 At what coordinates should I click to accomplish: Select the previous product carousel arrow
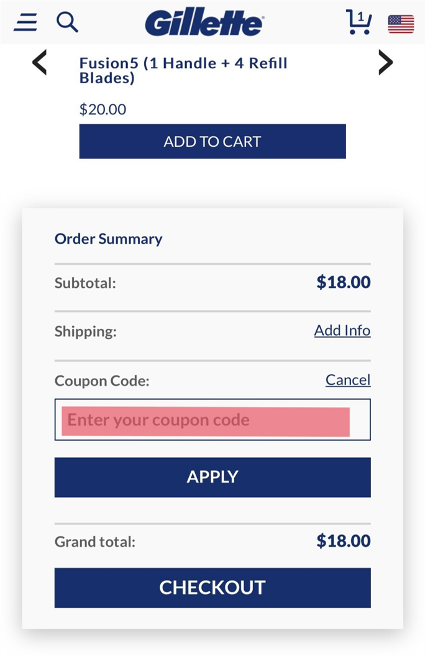pos(39,62)
